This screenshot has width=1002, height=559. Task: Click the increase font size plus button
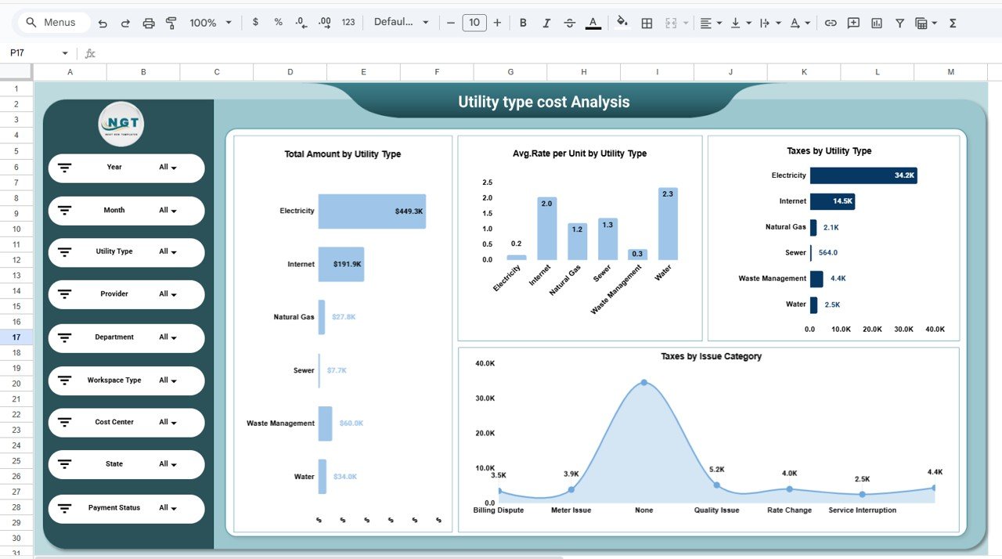pyautogui.click(x=497, y=22)
